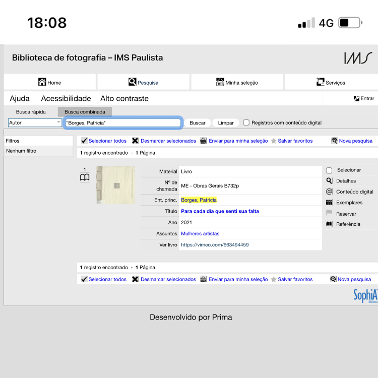Click the Exemplares books icon
The height and width of the screenshot is (378, 378).
pos(329,203)
